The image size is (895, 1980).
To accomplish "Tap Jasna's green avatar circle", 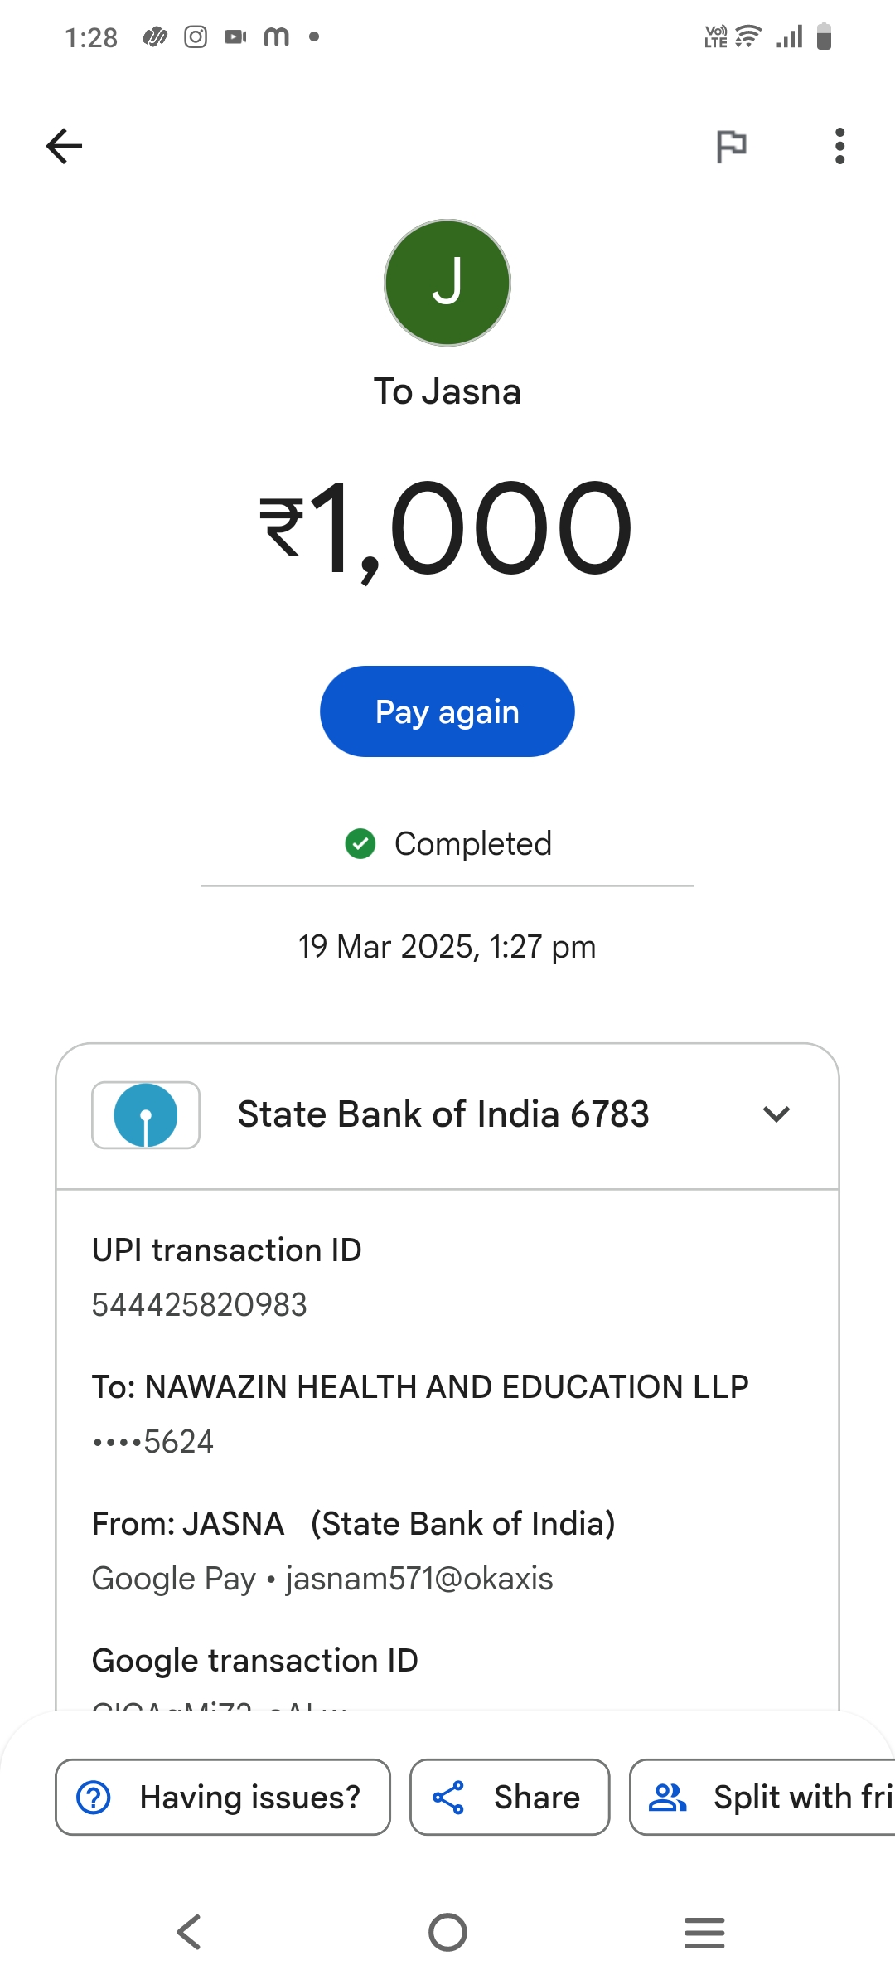I will (x=447, y=283).
